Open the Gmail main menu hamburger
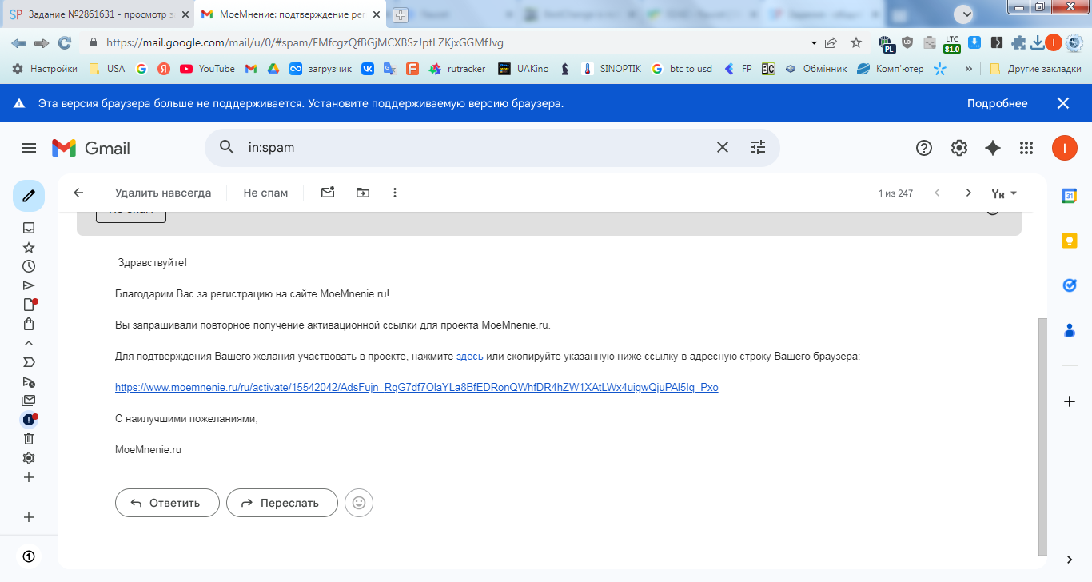The width and height of the screenshot is (1092, 582). click(x=29, y=148)
